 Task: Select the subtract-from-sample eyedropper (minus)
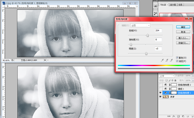(x=171, y=60)
